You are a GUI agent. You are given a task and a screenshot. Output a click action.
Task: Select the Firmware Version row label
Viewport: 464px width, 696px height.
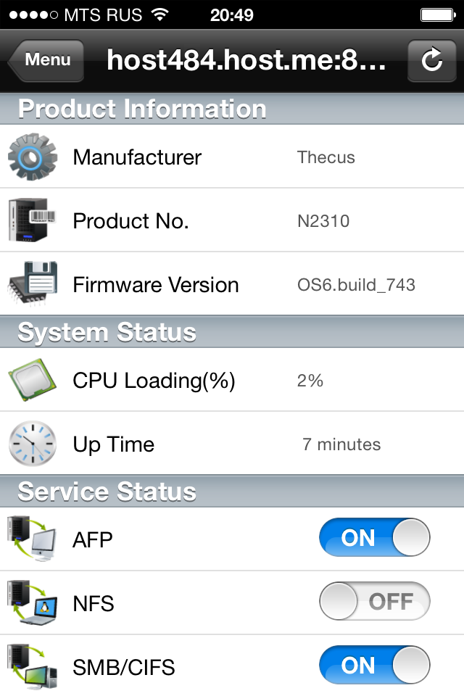click(x=156, y=285)
